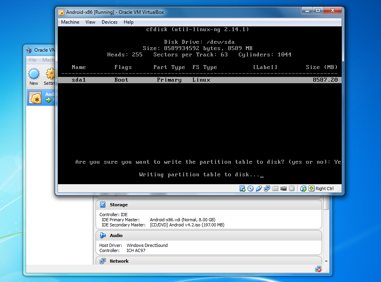Click the Network section header

click(x=209, y=261)
